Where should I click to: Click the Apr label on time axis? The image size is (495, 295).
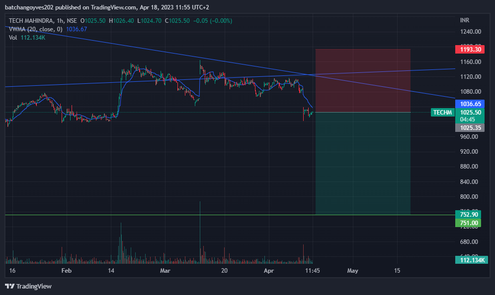click(269, 271)
